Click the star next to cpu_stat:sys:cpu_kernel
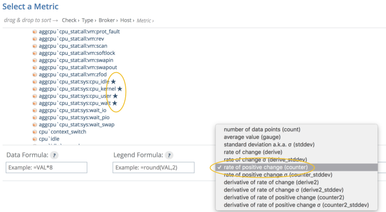Image resolution: width=386 pixels, height=212 pixels. (x=119, y=89)
